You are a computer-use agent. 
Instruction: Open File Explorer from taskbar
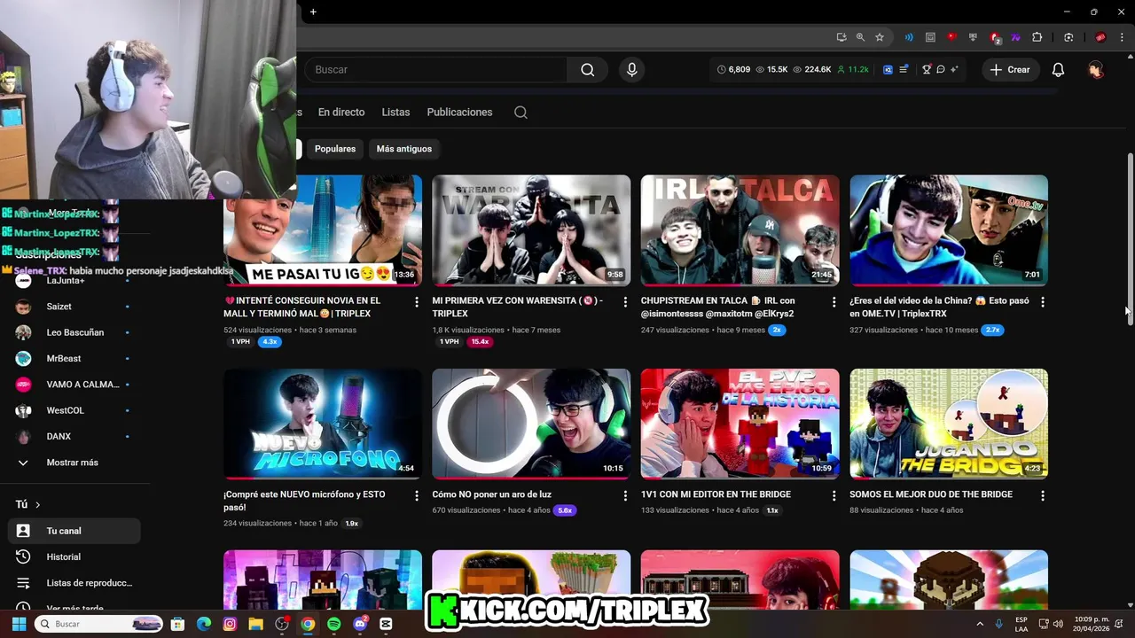[x=255, y=624]
